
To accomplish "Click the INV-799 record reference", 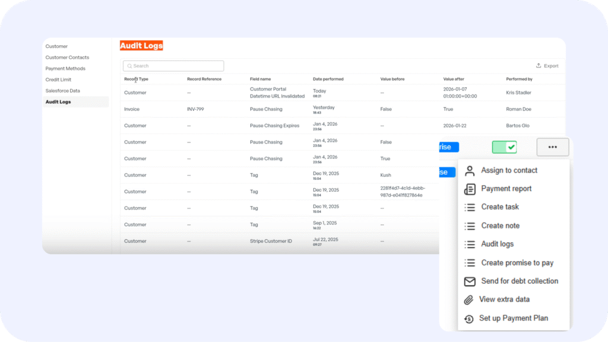I will [x=195, y=109].
